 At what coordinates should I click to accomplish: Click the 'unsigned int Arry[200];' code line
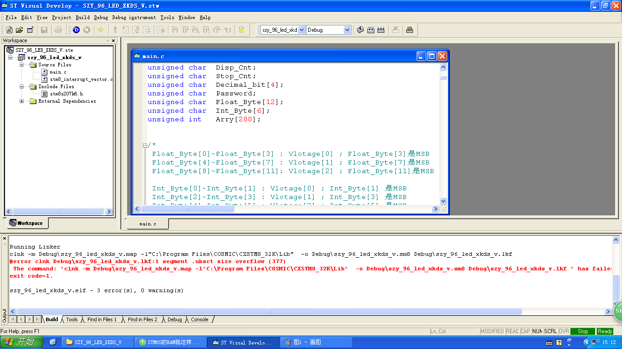click(x=204, y=119)
